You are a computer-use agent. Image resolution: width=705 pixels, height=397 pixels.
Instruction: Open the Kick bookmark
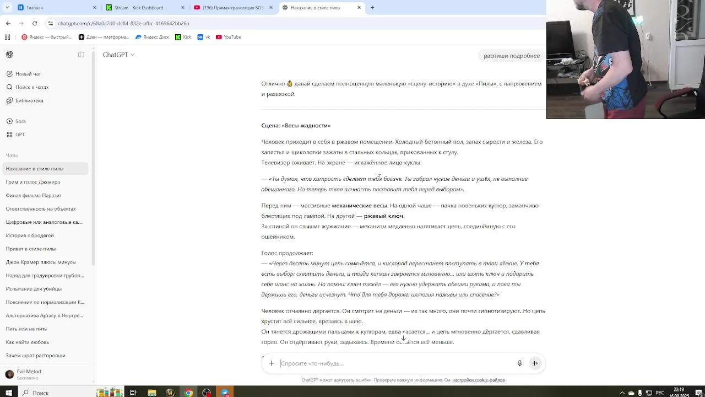coord(183,37)
